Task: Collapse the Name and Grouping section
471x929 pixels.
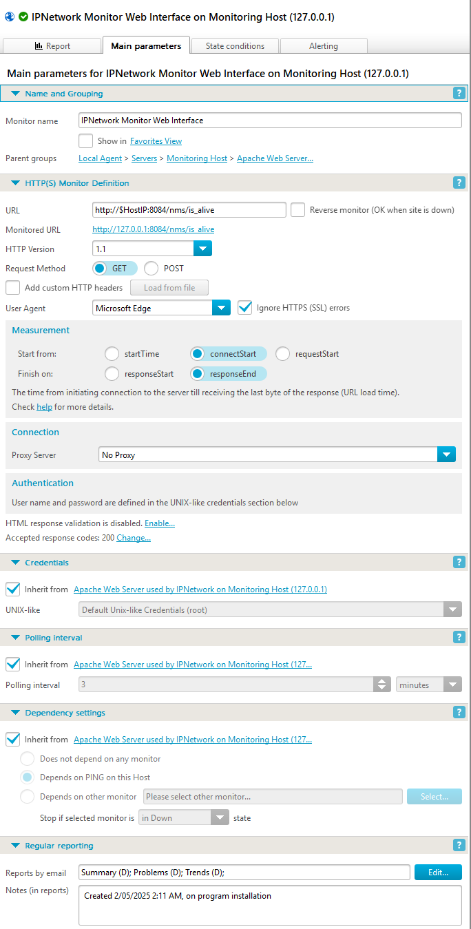Action: point(16,94)
